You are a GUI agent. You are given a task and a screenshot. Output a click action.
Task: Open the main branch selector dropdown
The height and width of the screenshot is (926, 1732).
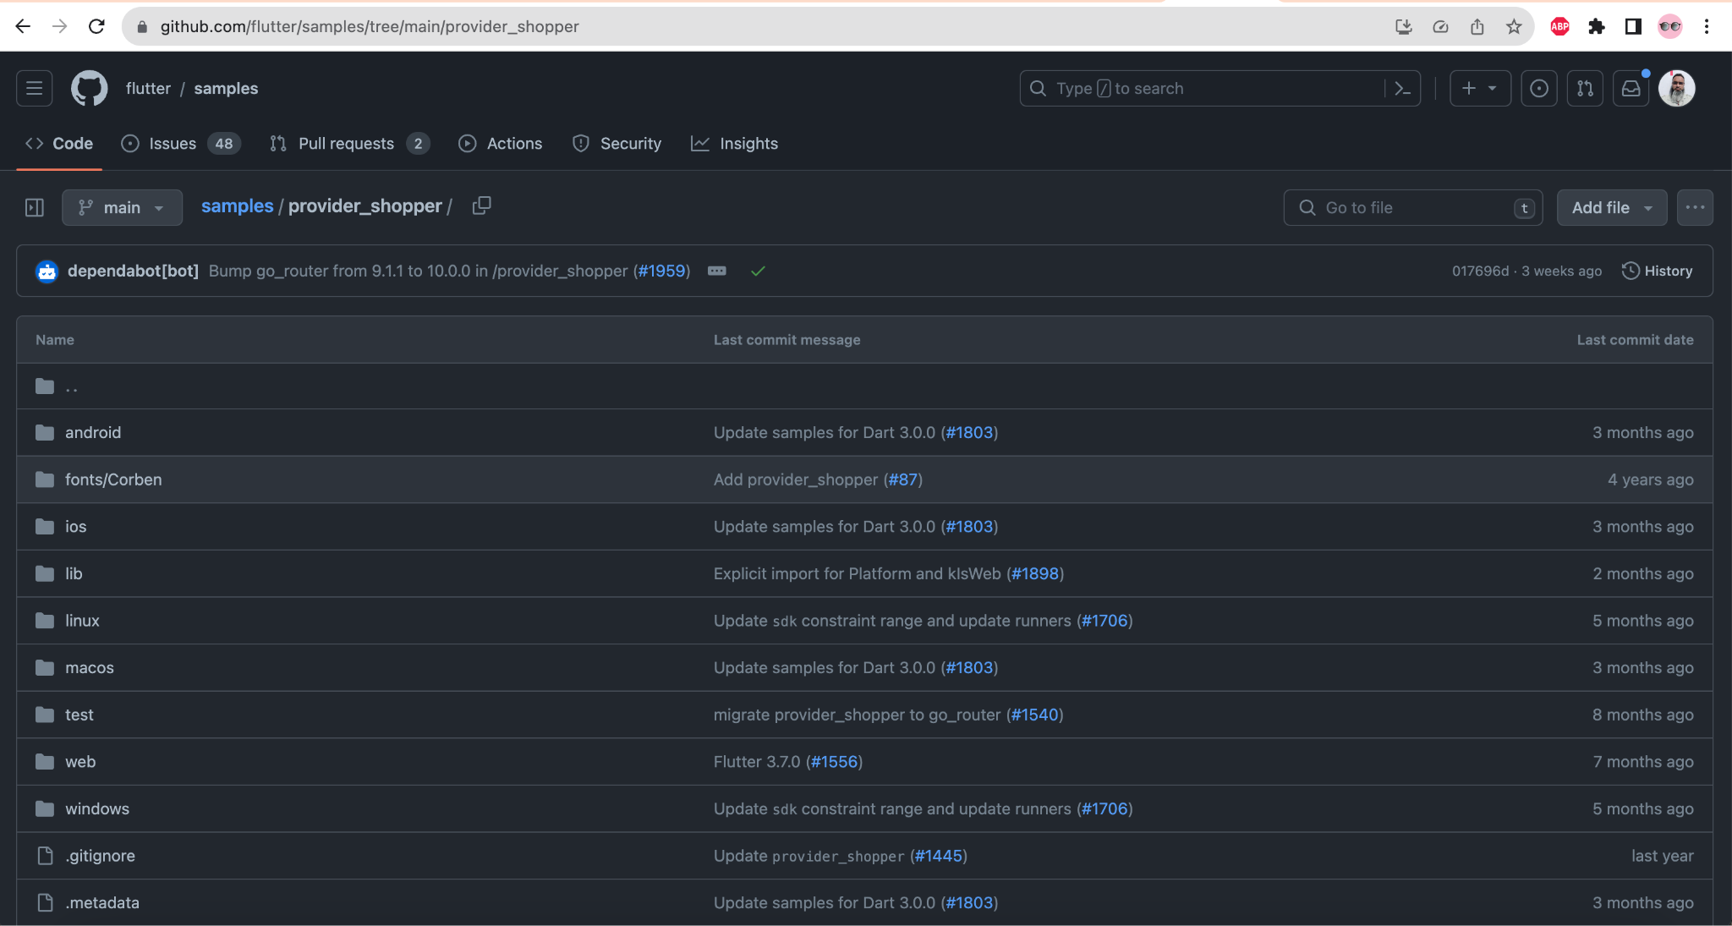[x=122, y=207]
